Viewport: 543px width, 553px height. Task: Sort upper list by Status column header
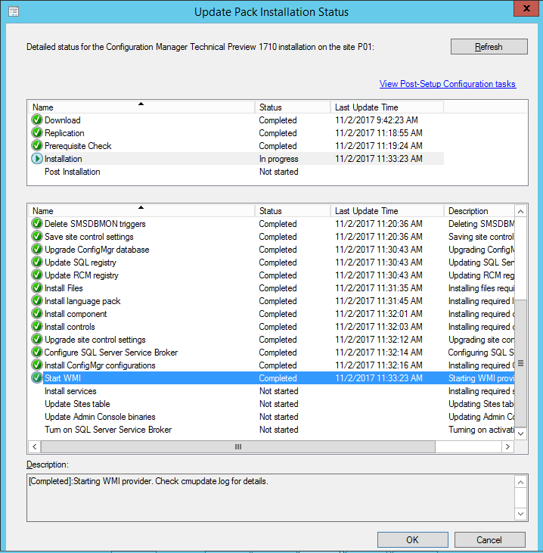point(293,107)
